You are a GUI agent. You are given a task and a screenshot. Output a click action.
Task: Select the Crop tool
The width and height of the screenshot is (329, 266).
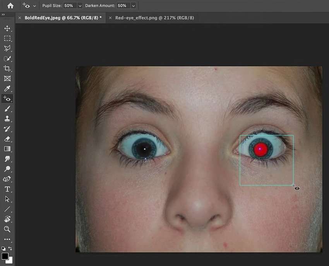[7, 69]
